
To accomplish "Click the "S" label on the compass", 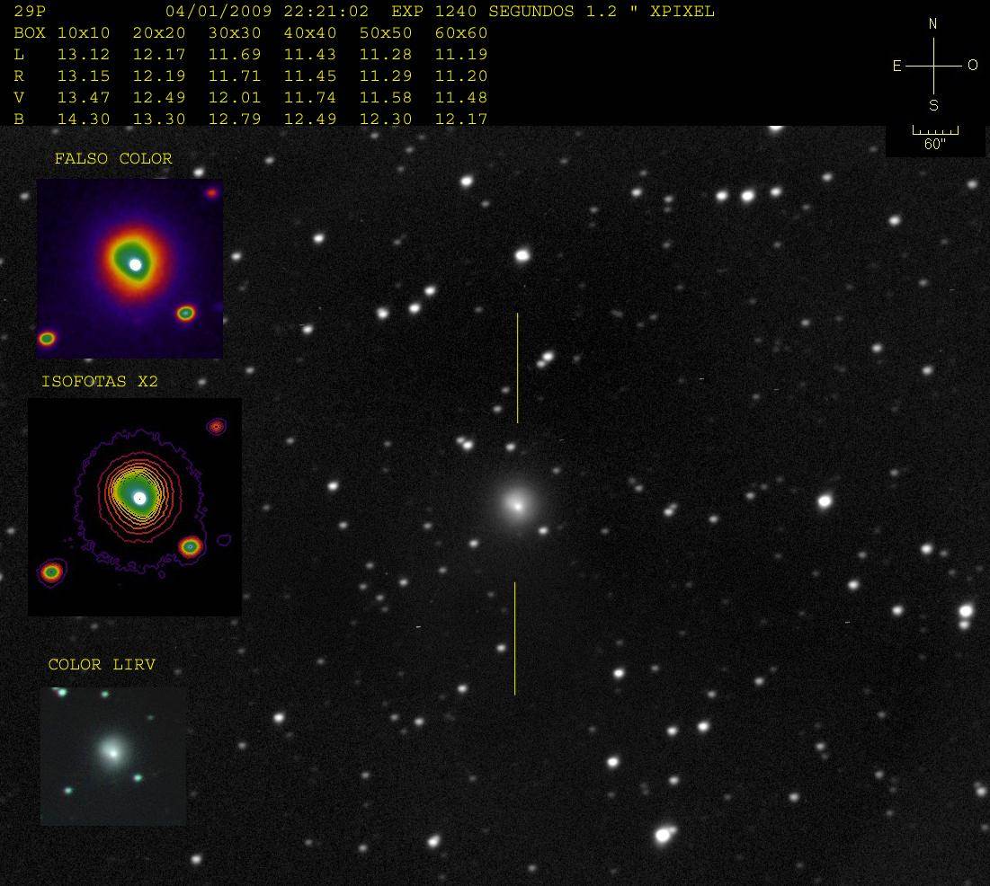I will pos(933,105).
